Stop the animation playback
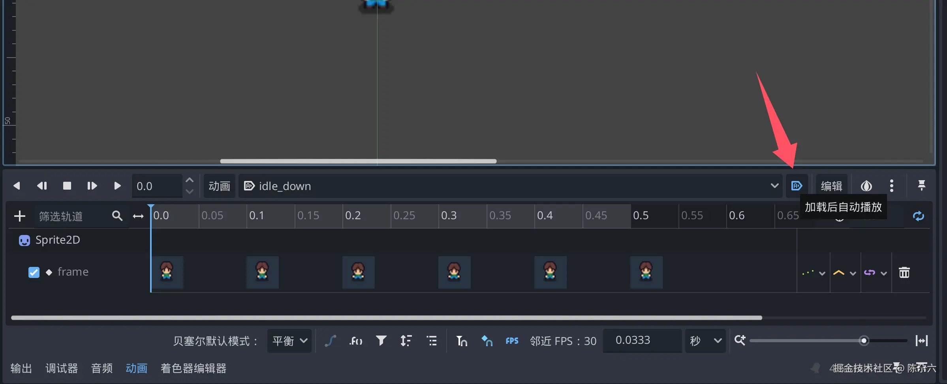 67,186
